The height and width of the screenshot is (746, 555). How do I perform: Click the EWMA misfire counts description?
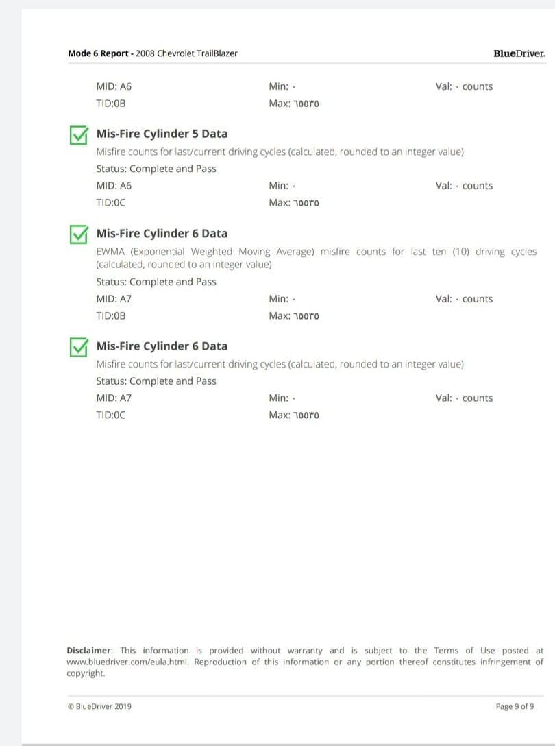pos(316,258)
